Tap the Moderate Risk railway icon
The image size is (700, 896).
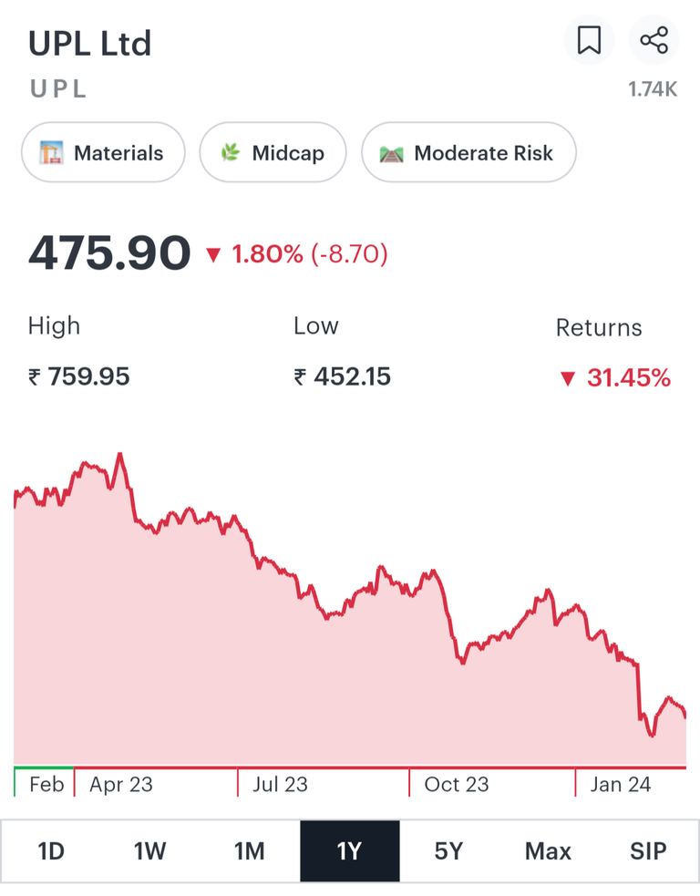click(391, 154)
